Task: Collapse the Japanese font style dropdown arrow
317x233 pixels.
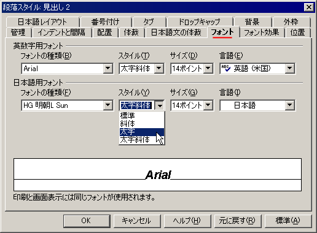Action: tap(160, 105)
